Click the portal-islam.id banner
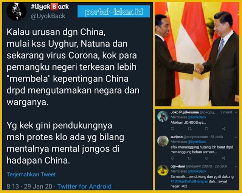The image size is (242, 193). pos(114,11)
